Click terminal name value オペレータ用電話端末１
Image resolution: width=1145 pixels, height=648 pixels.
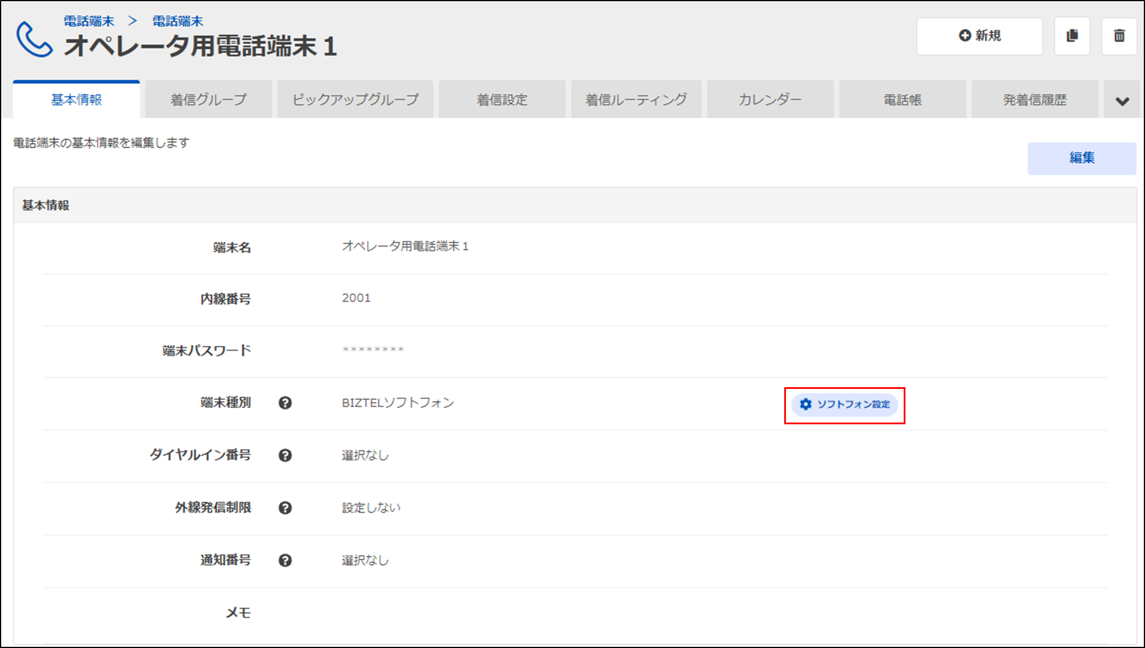(405, 246)
